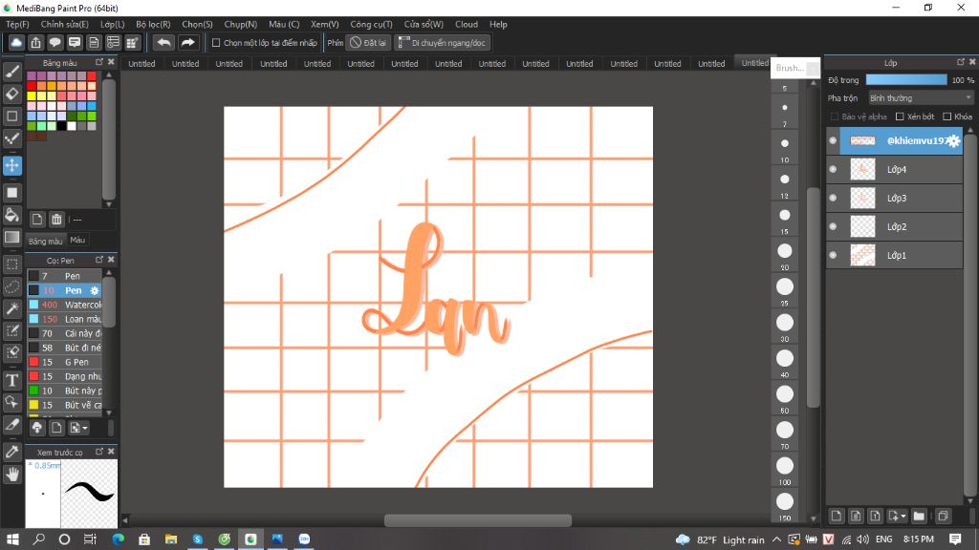This screenshot has height=550, width=979.
Task: Open the Lớp(L) menu
Action: pyautogui.click(x=113, y=24)
